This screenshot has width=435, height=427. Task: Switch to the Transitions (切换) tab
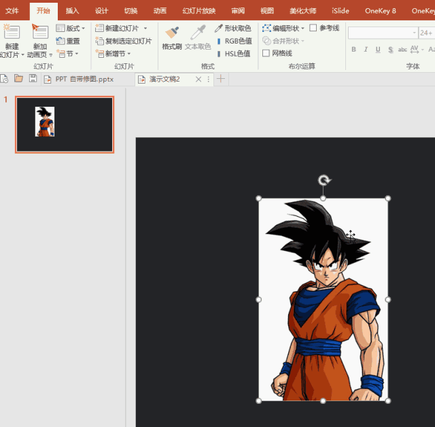(x=130, y=11)
